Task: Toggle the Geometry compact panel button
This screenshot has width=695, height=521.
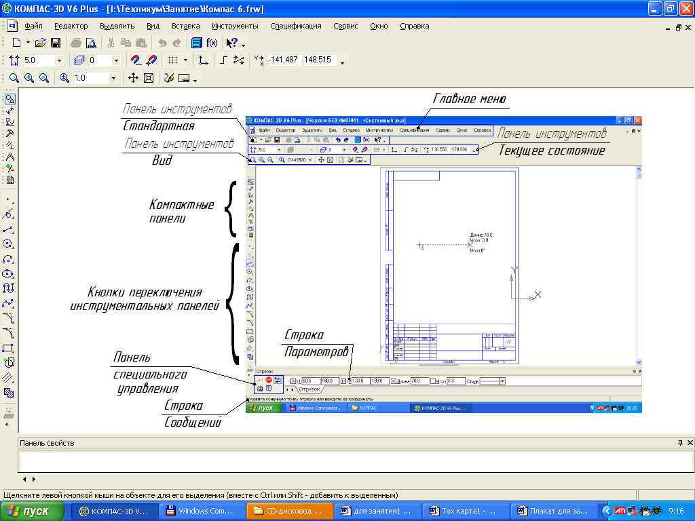Action: point(10,99)
